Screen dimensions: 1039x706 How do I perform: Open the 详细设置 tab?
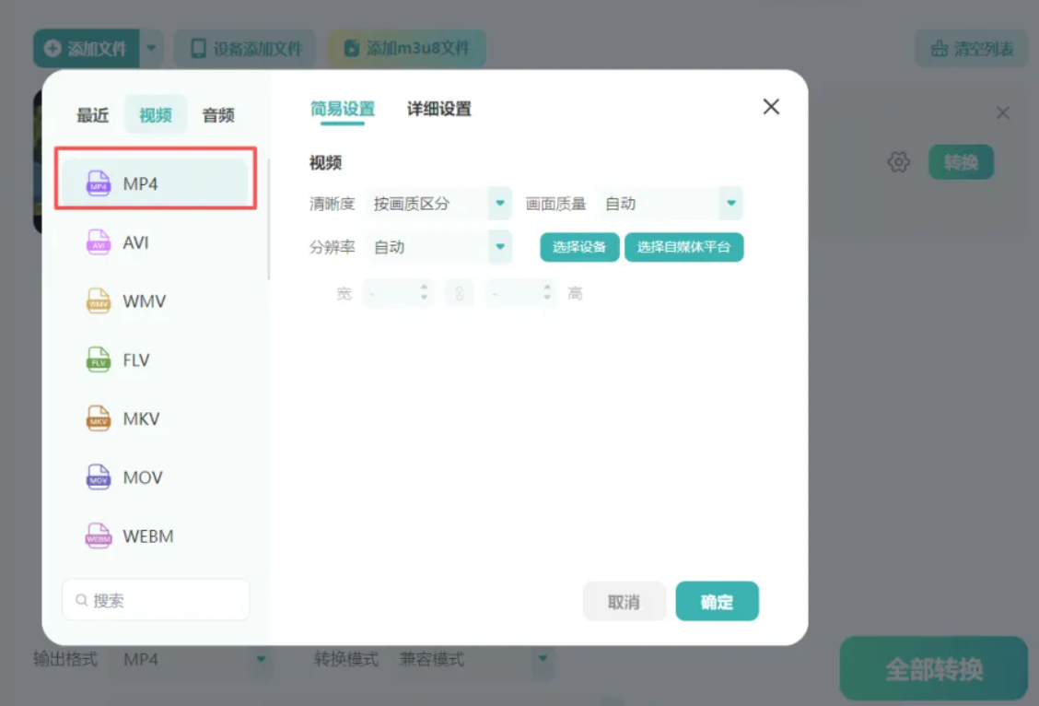tap(438, 109)
